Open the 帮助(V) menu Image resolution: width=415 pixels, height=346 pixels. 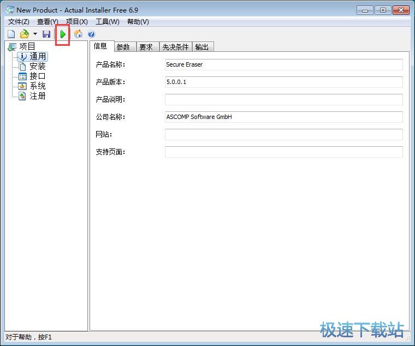click(138, 22)
